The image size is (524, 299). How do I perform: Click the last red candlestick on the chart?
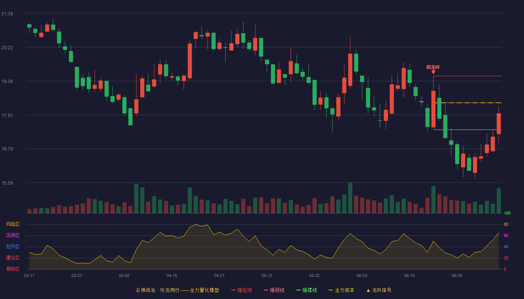(499, 124)
